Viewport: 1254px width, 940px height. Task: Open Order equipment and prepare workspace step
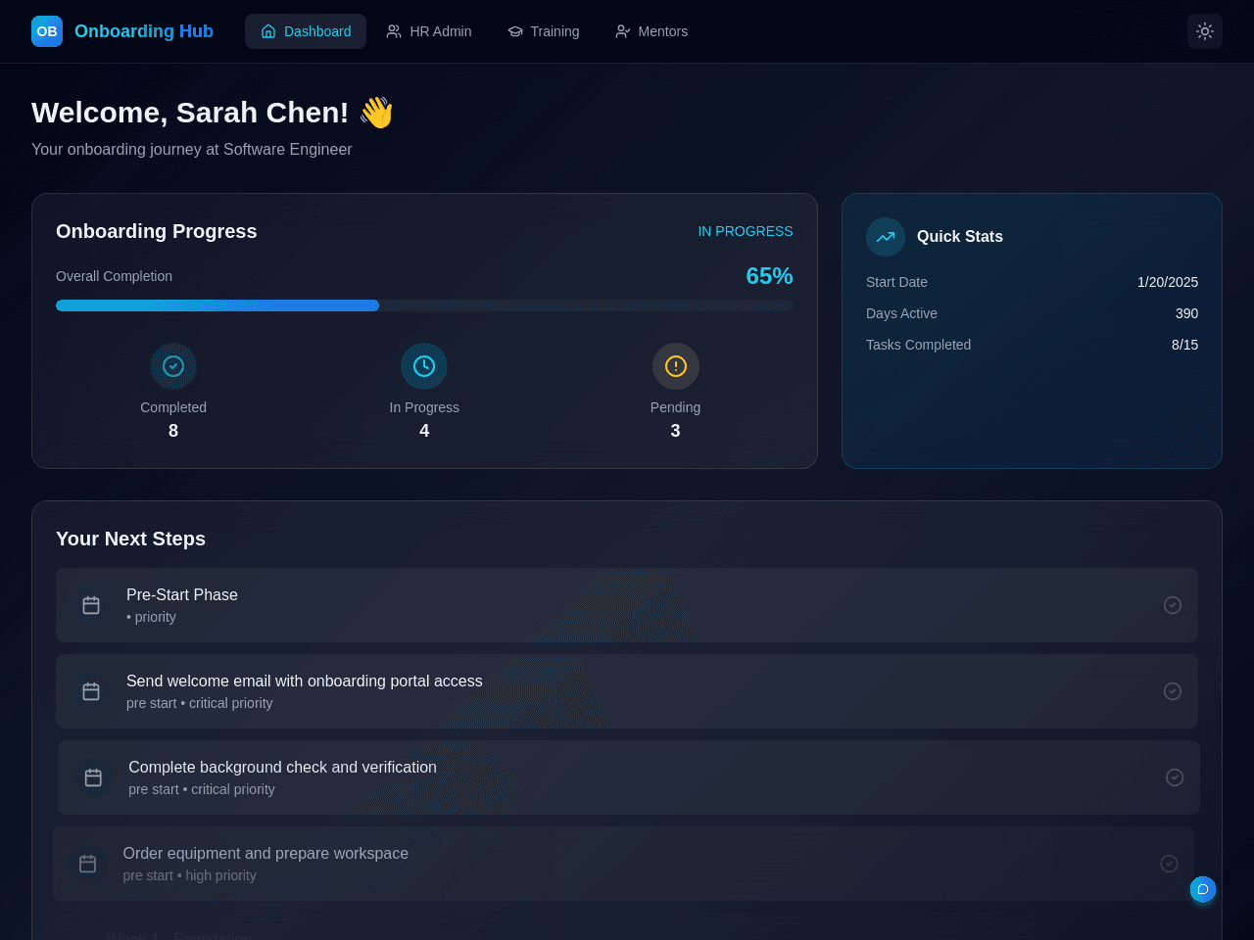(624, 864)
